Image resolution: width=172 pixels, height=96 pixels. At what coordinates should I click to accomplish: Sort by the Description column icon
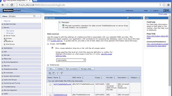pos(128,78)
